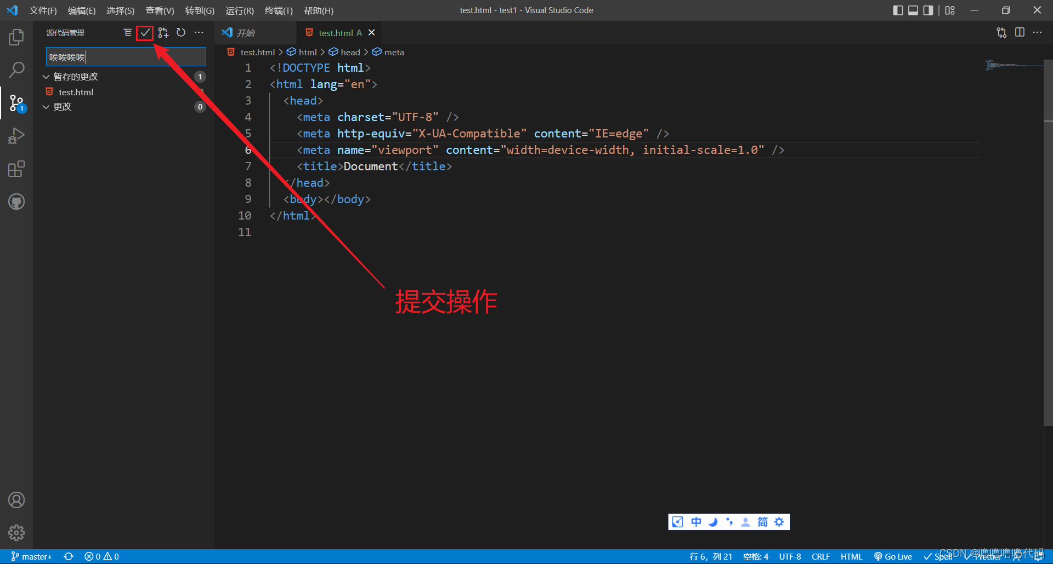This screenshot has height=564, width=1053.
Task: Refresh the source control panel
Action: pyautogui.click(x=181, y=33)
